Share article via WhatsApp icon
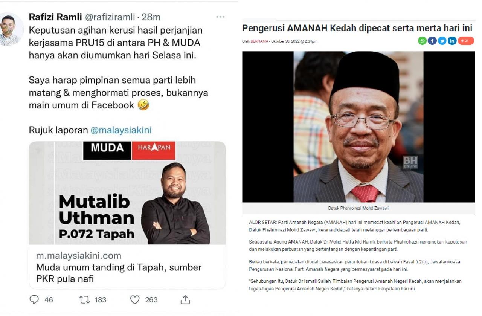 point(422,41)
